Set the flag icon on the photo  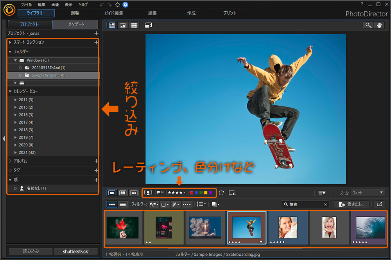[x=158, y=193]
